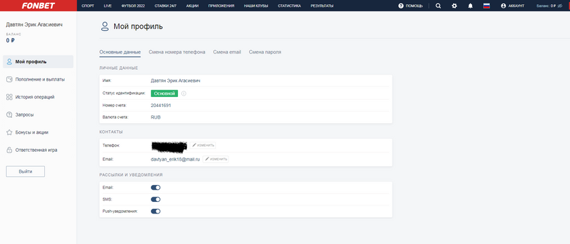Viewport: 570px width, 244px height.
Task: Toggle Push-уведомления switch
Action: (156, 211)
